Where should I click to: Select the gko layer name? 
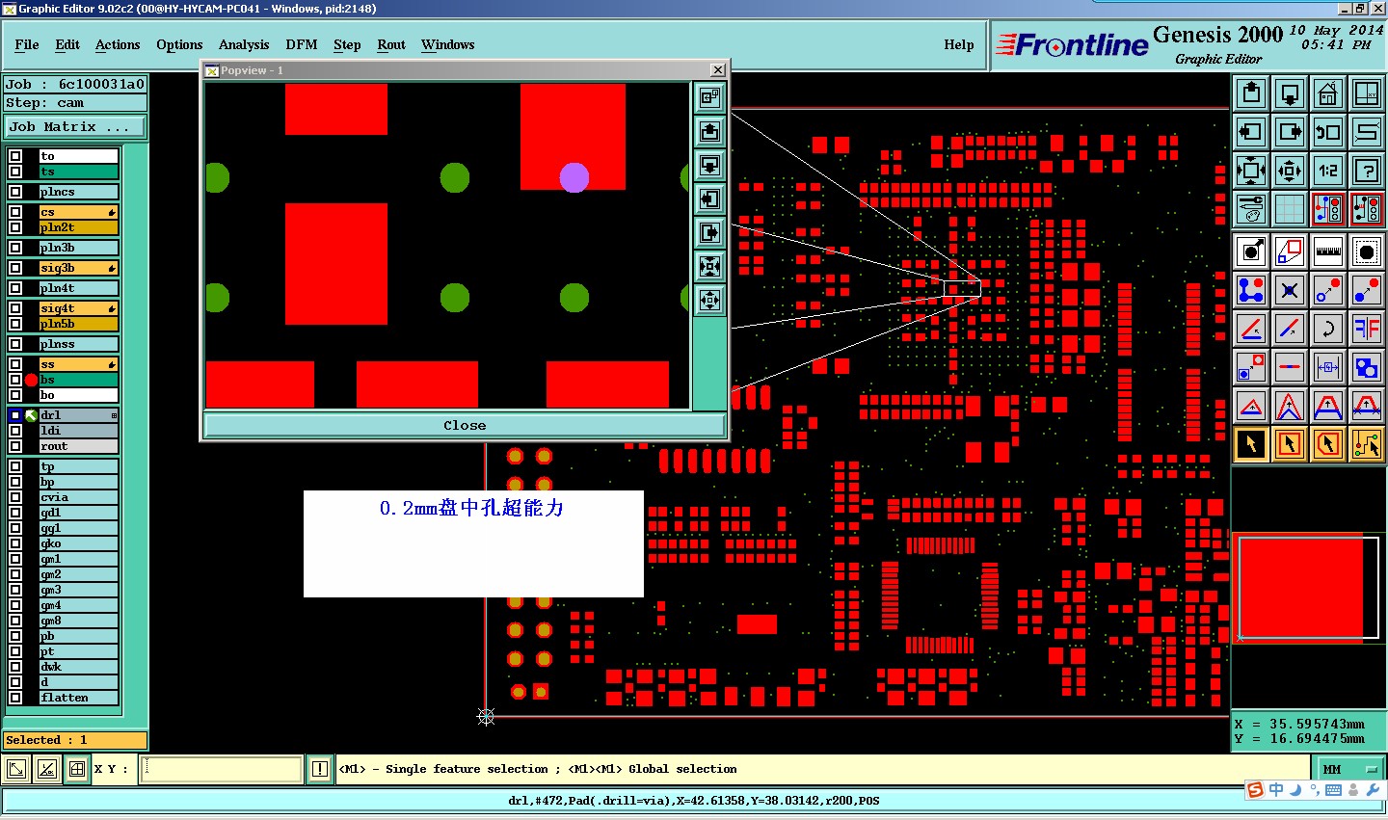pyautogui.click(x=78, y=543)
